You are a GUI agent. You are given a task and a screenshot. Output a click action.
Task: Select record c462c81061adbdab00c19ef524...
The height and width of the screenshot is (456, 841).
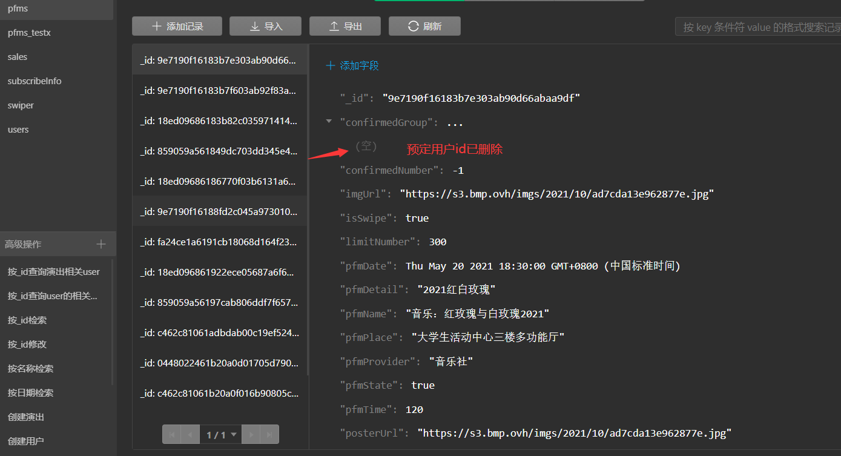(x=219, y=332)
